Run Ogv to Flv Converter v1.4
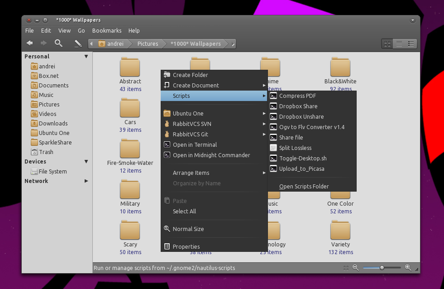 (312, 127)
